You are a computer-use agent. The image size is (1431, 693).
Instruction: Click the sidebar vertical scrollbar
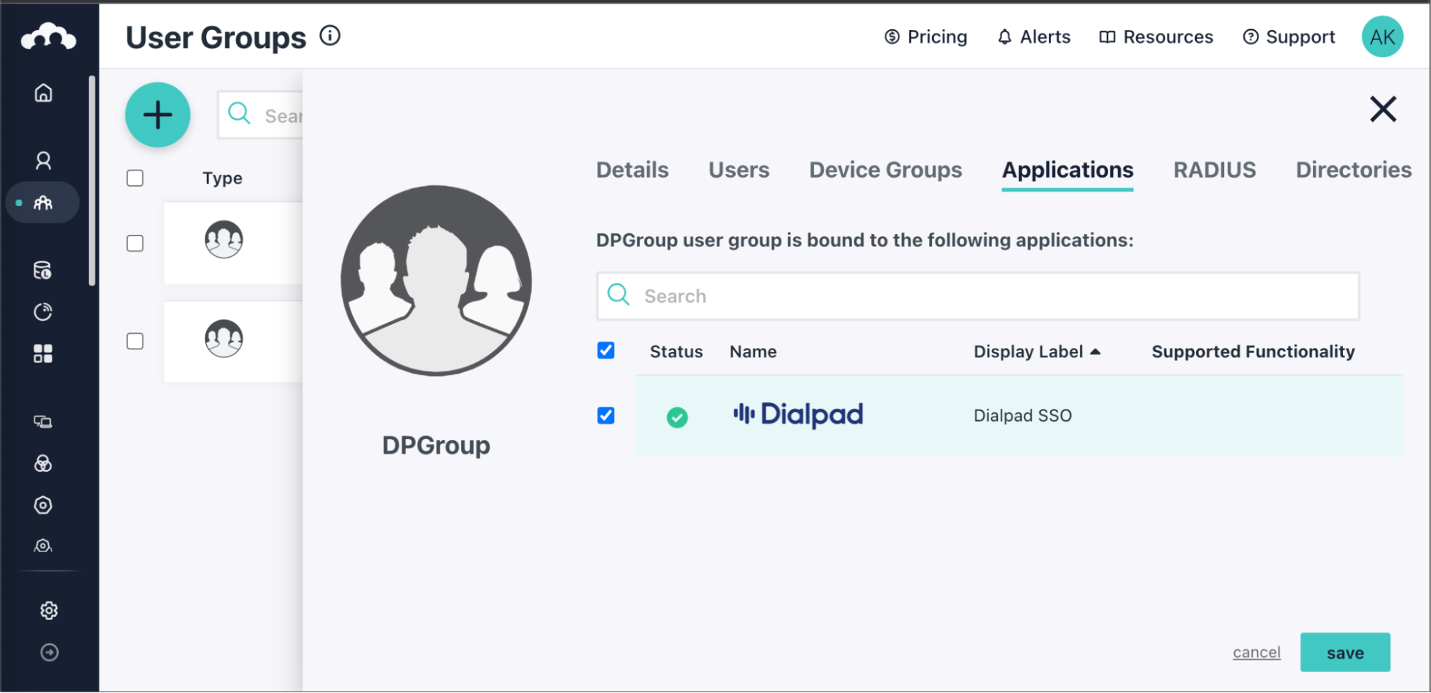tap(92, 180)
